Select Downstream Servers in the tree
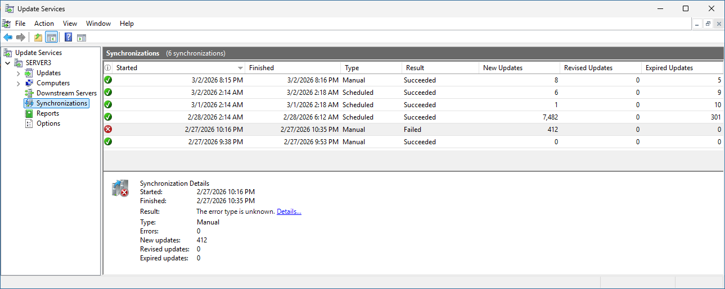The image size is (725, 289). (66, 93)
